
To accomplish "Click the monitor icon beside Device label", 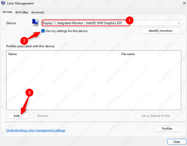I will pos(35,23).
